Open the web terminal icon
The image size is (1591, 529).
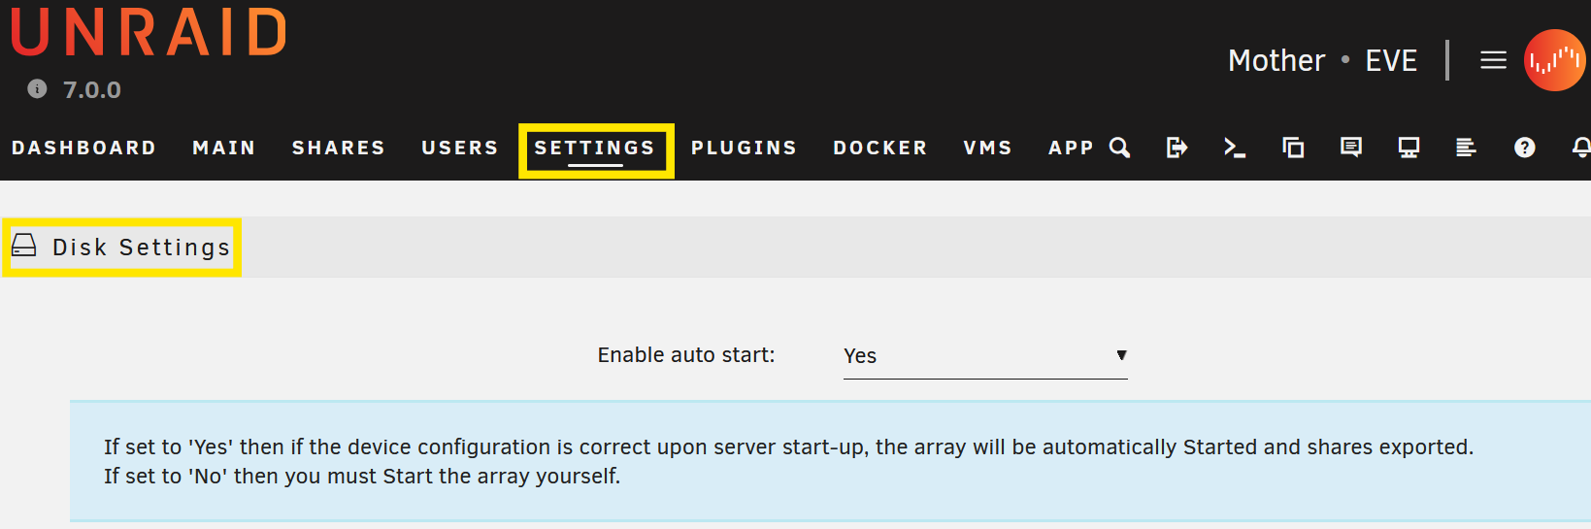1234,148
